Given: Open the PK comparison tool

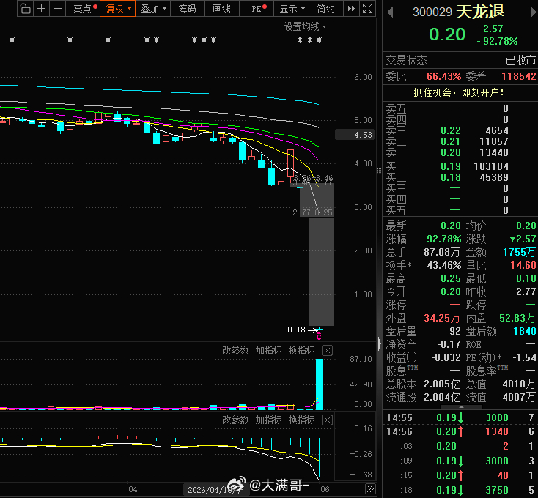Looking at the screenshot, I should point(257,8).
